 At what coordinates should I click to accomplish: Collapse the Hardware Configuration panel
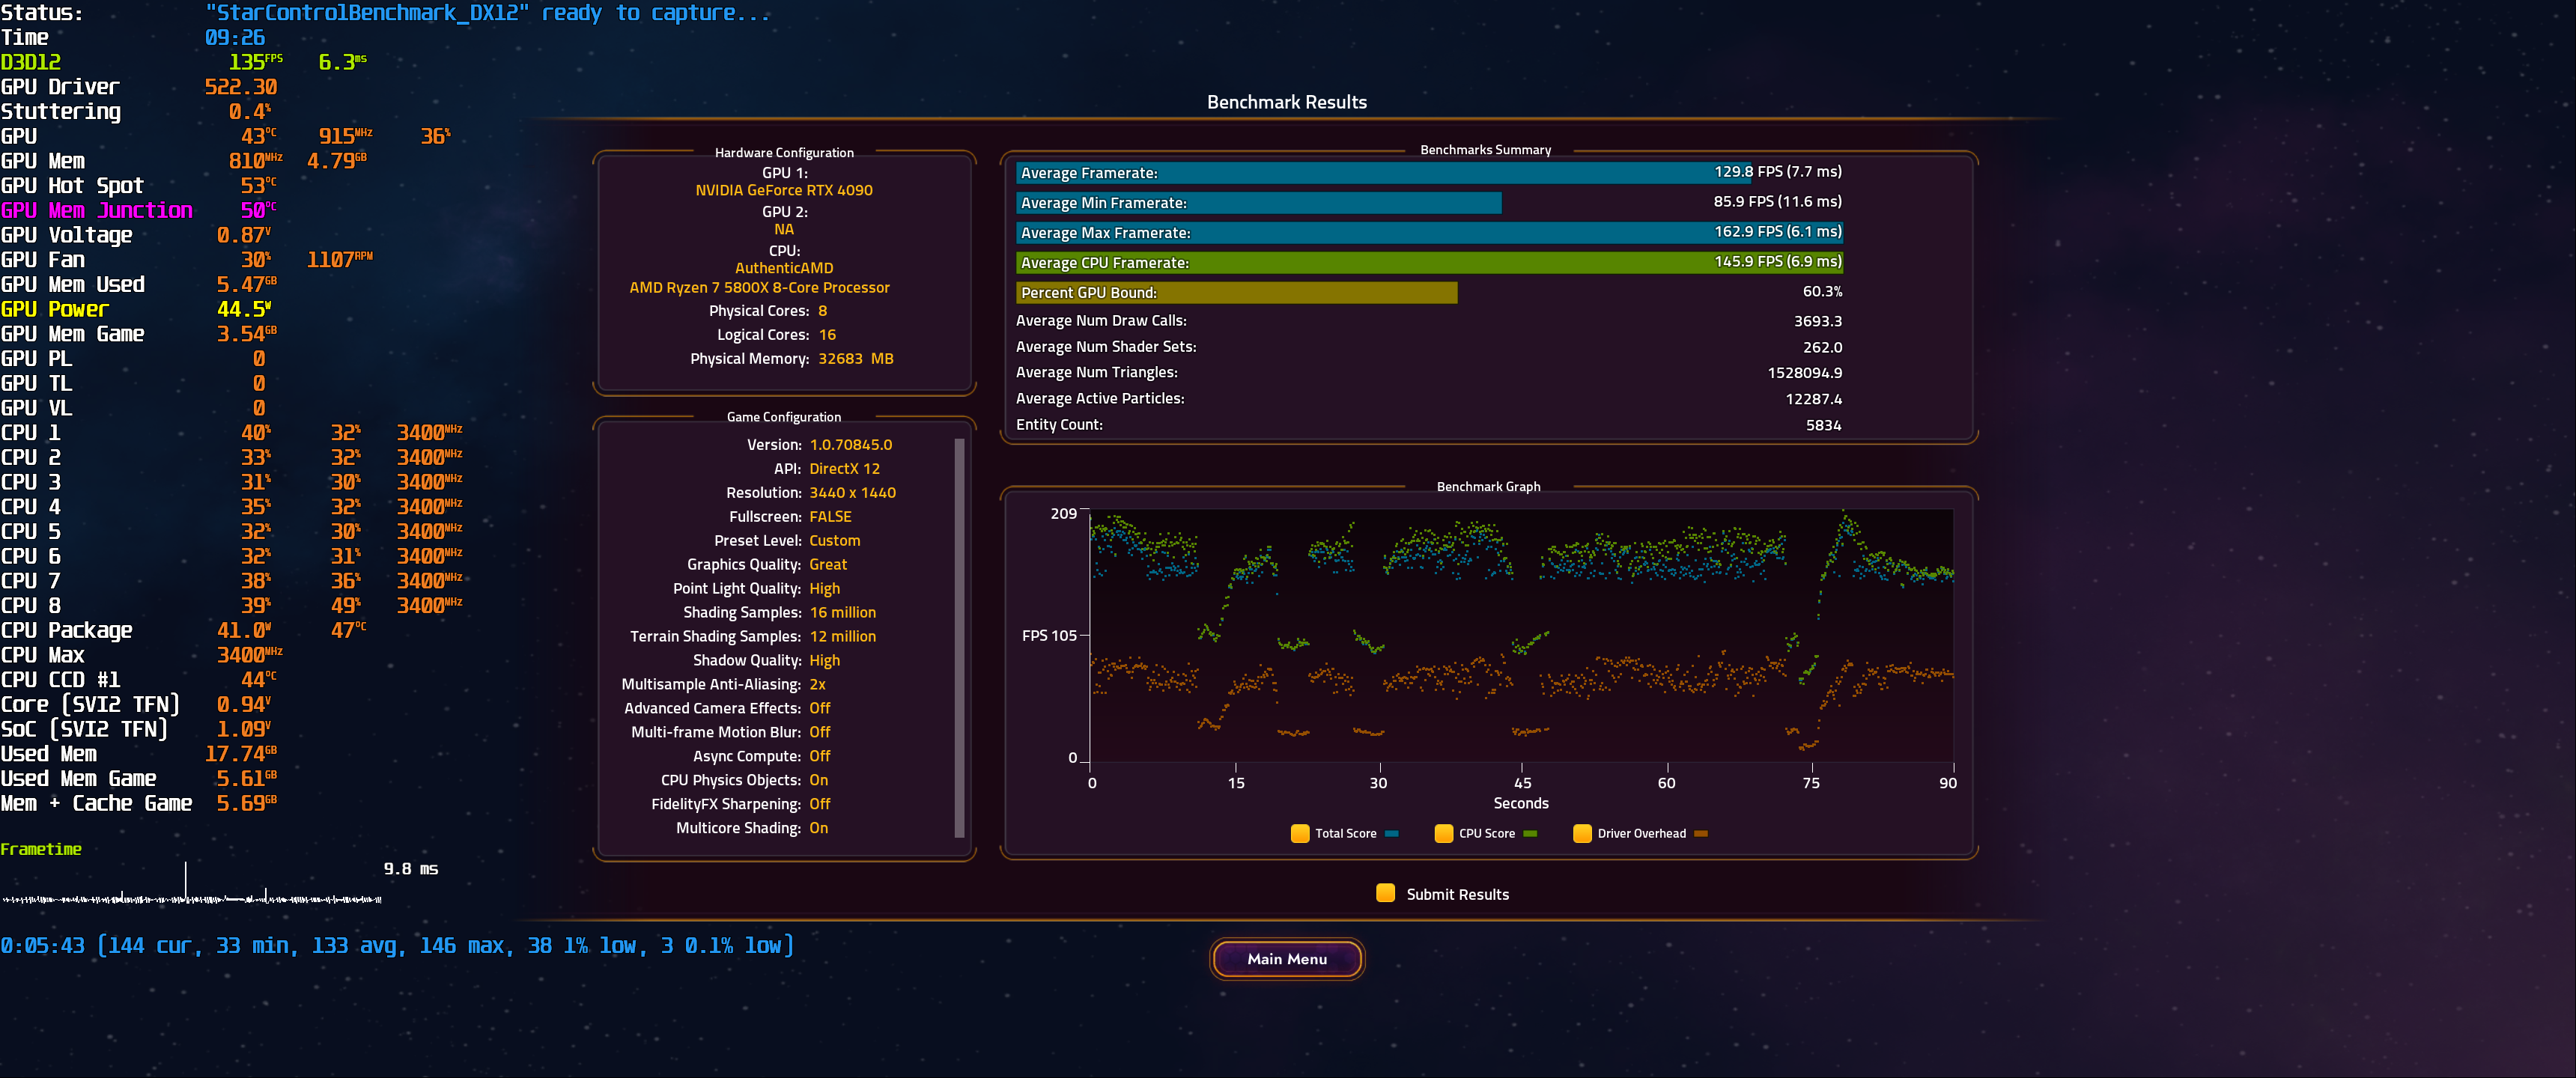tap(784, 152)
